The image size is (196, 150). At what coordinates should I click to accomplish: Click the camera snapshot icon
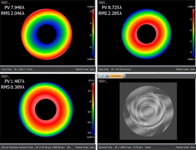coord(107,76)
